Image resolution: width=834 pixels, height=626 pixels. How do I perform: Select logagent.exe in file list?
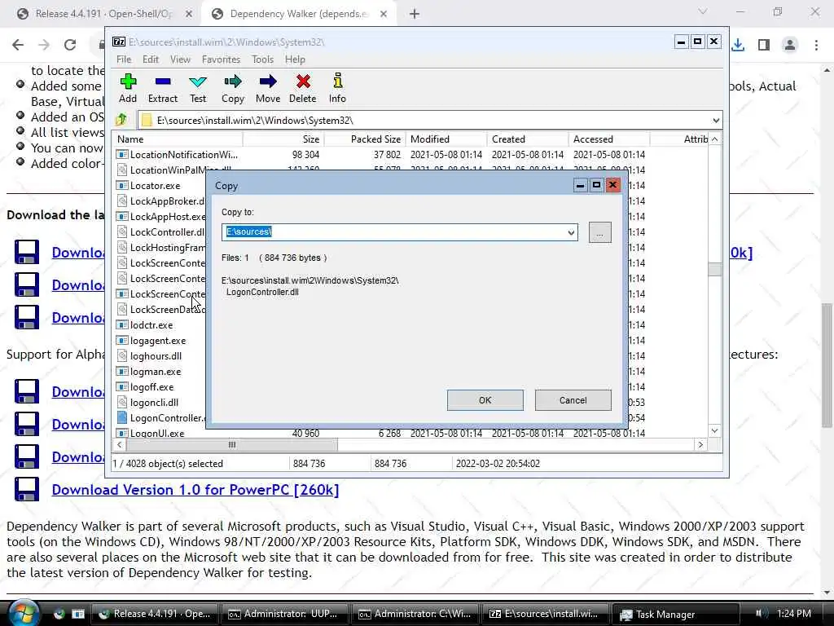pos(158,340)
